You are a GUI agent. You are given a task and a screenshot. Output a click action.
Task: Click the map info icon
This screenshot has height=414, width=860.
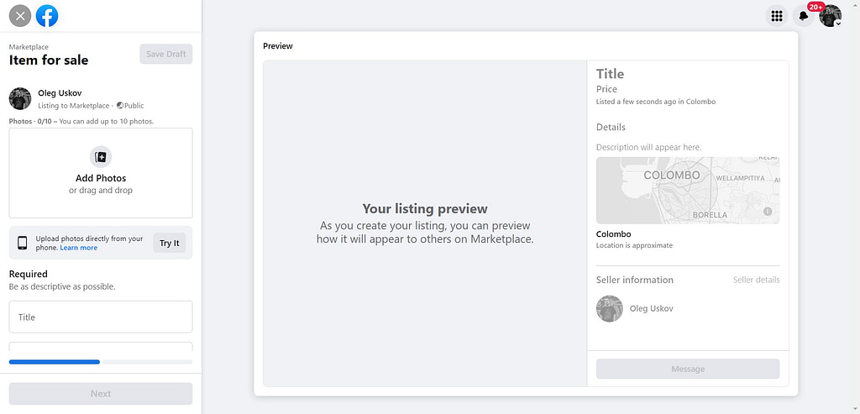768,211
